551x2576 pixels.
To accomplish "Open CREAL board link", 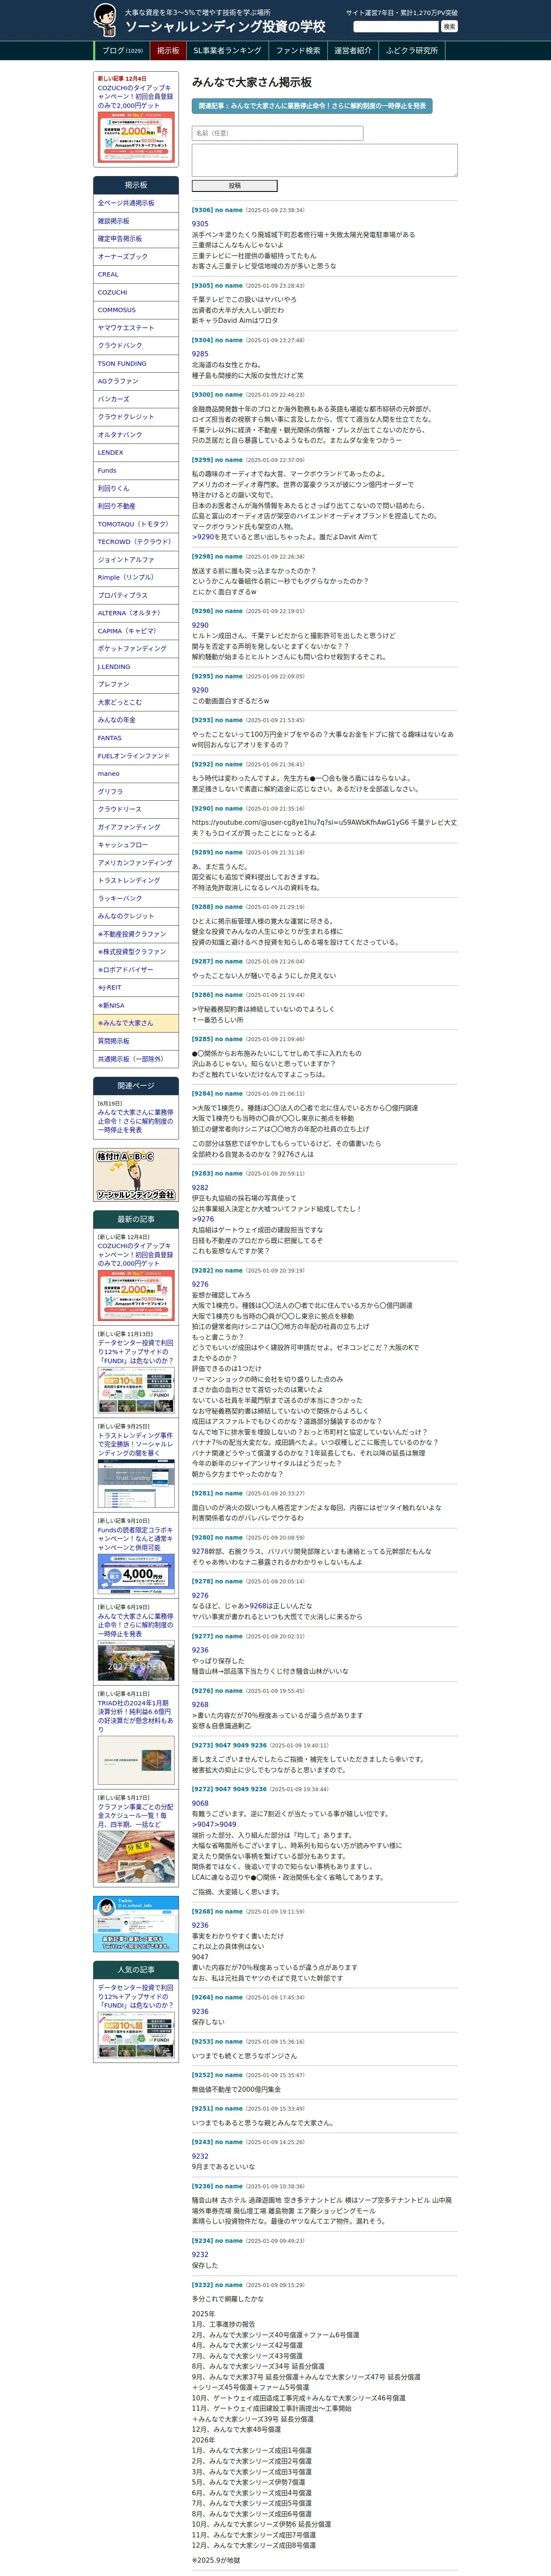I will point(136,274).
